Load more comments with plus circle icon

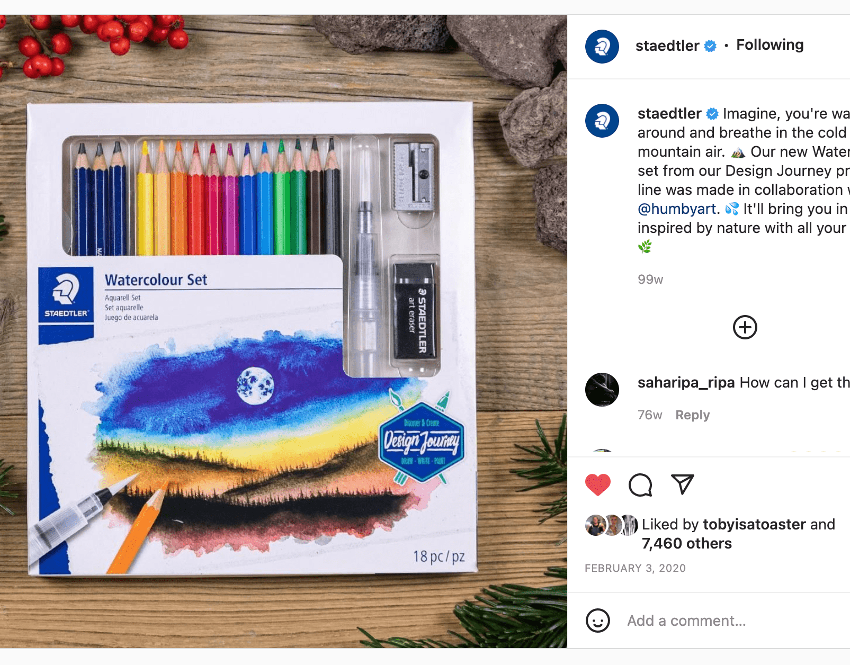pos(745,327)
